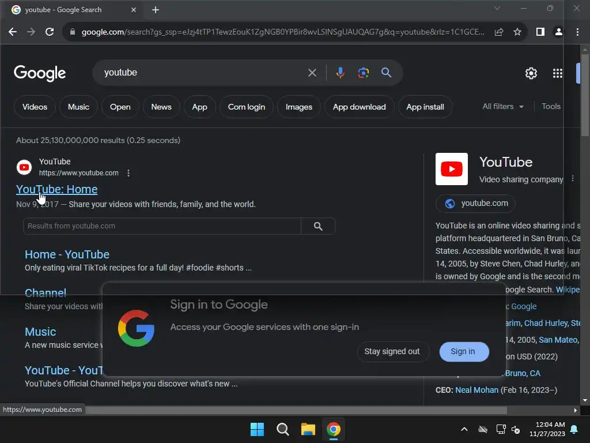This screenshot has width=590, height=443.
Task: Open a new browser tab
Action: [156, 10]
